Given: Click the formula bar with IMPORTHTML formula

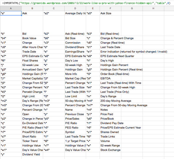Looking at the screenshot, I should click(x=87, y=3).
